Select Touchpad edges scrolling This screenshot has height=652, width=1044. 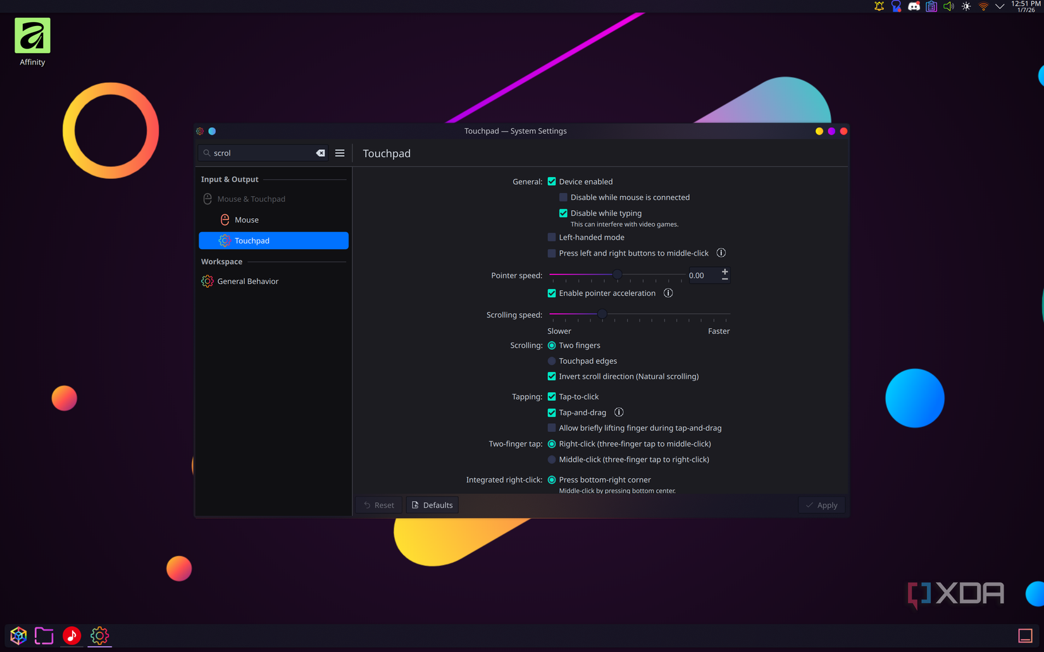coord(552,361)
